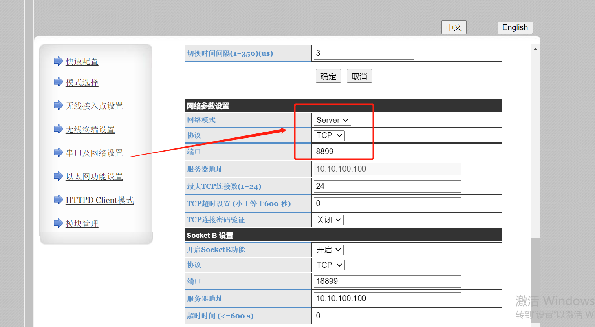Switch language to 中文
This screenshot has height=327, width=595.
pos(454,27)
